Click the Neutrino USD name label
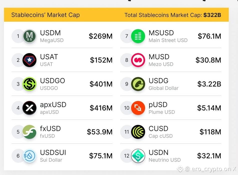The image size is (238, 175). [165, 160]
